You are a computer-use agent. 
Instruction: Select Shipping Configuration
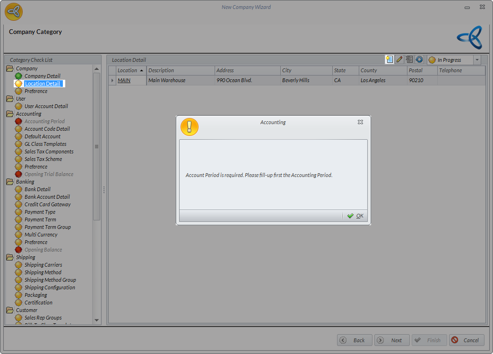click(50, 287)
